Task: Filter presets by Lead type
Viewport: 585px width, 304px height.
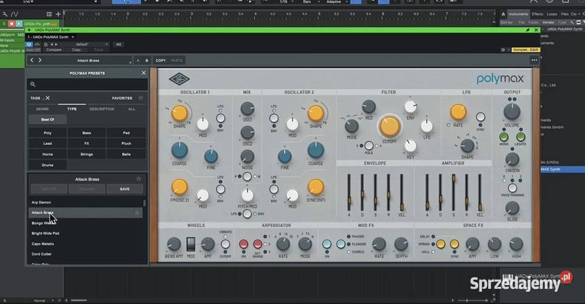Action: click(48, 143)
